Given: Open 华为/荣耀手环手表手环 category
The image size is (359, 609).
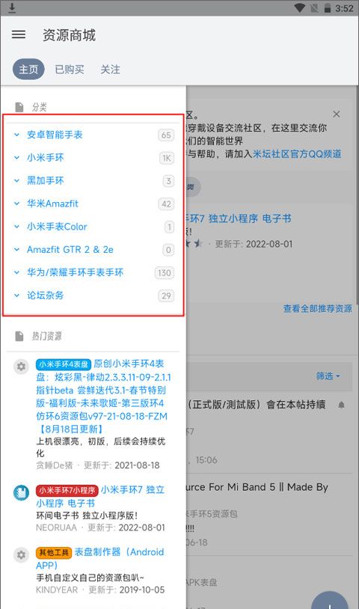Looking at the screenshot, I should tap(75, 272).
